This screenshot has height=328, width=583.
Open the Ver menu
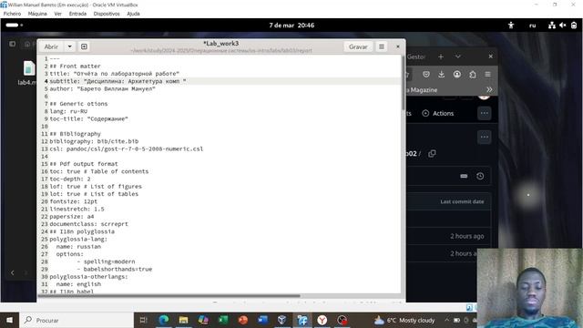(57, 14)
